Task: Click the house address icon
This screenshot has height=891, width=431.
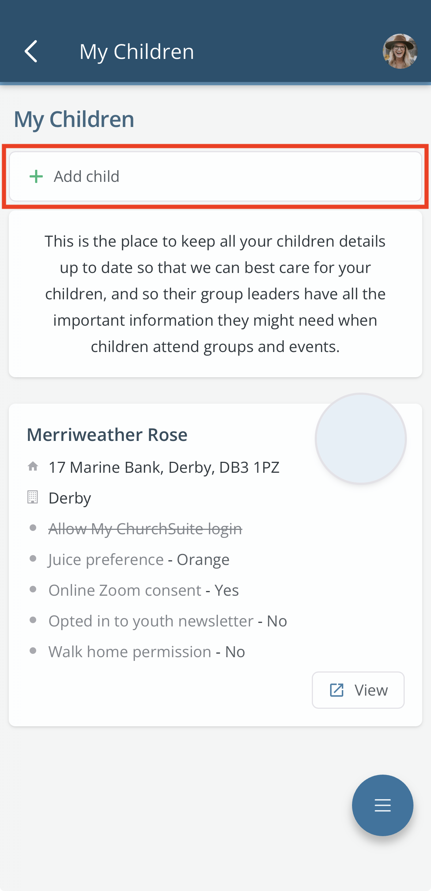Action: click(33, 467)
